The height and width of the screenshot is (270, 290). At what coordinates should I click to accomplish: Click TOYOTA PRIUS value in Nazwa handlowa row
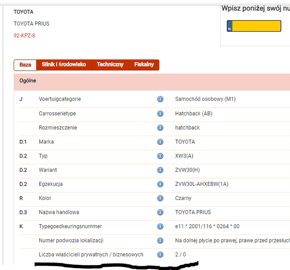pyautogui.click(x=193, y=213)
